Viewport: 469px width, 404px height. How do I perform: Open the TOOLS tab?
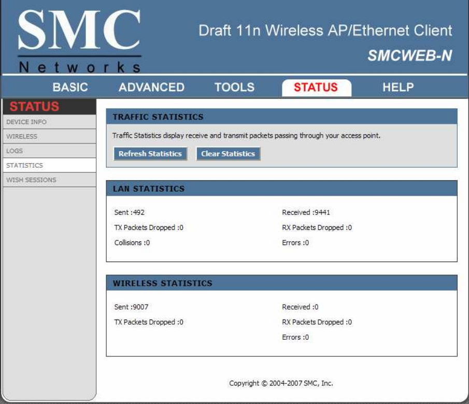point(234,88)
